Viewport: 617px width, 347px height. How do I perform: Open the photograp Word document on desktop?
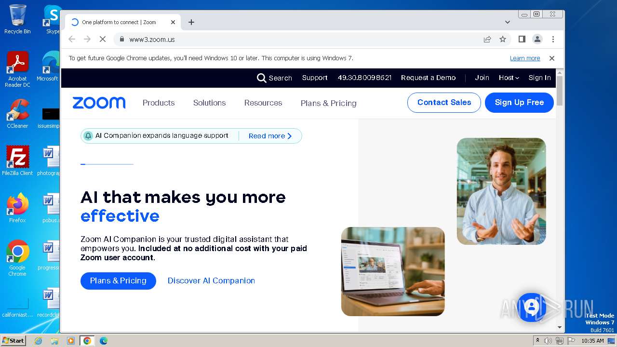coord(49,161)
